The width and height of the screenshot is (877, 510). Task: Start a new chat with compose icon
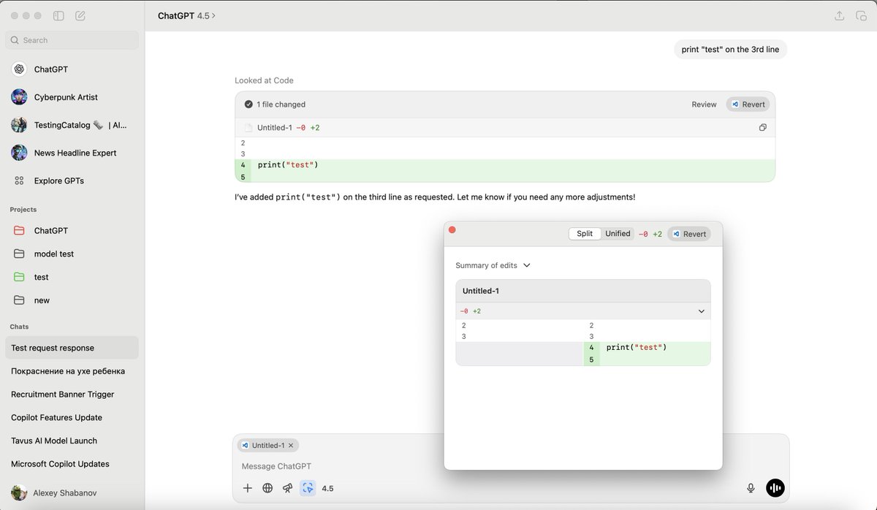tap(80, 15)
